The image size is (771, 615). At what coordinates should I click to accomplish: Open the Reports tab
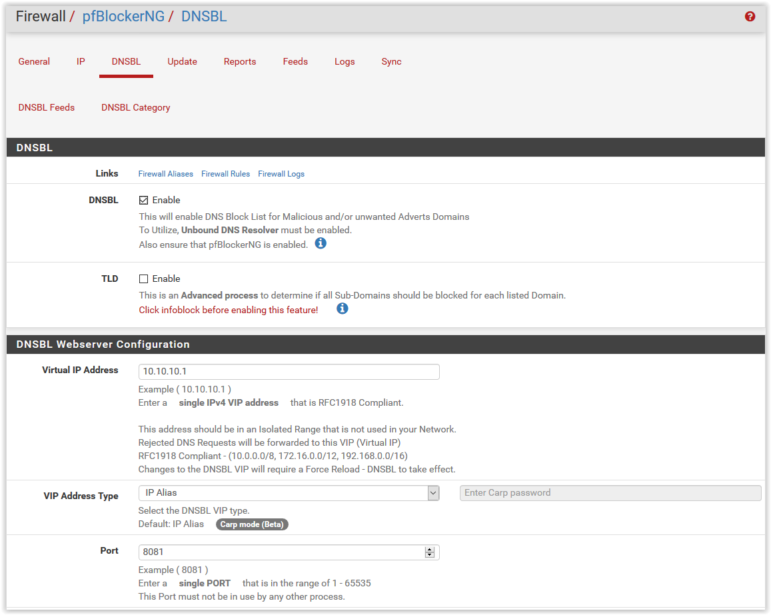(x=240, y=61)
